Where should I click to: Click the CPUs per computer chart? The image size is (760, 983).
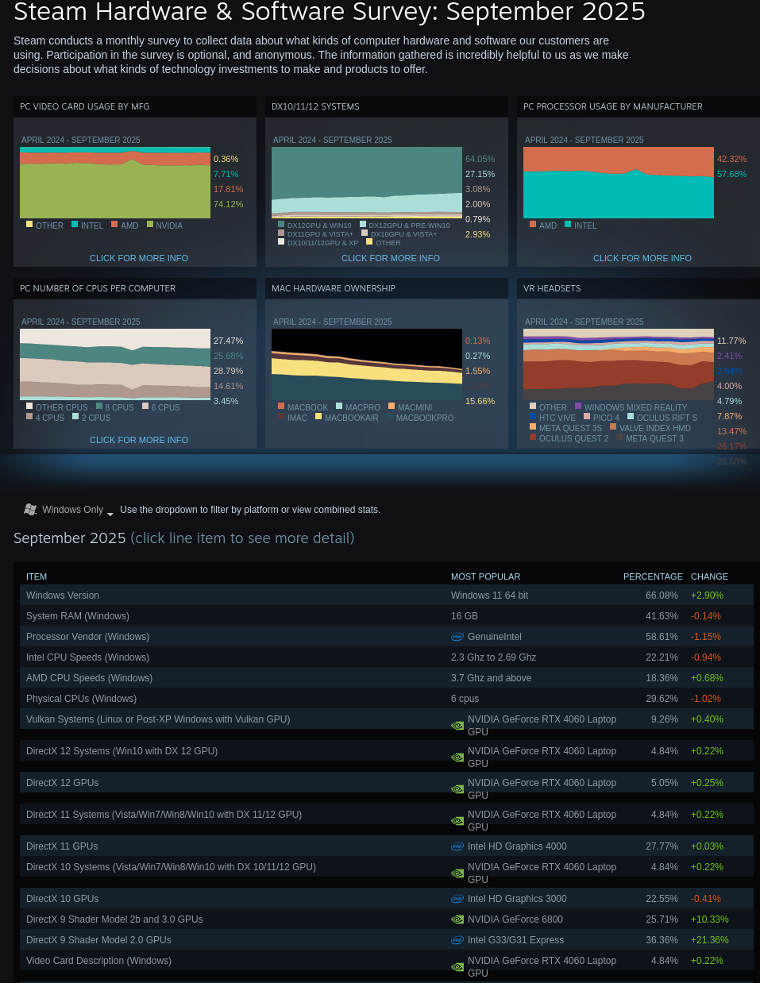[115, 364]
